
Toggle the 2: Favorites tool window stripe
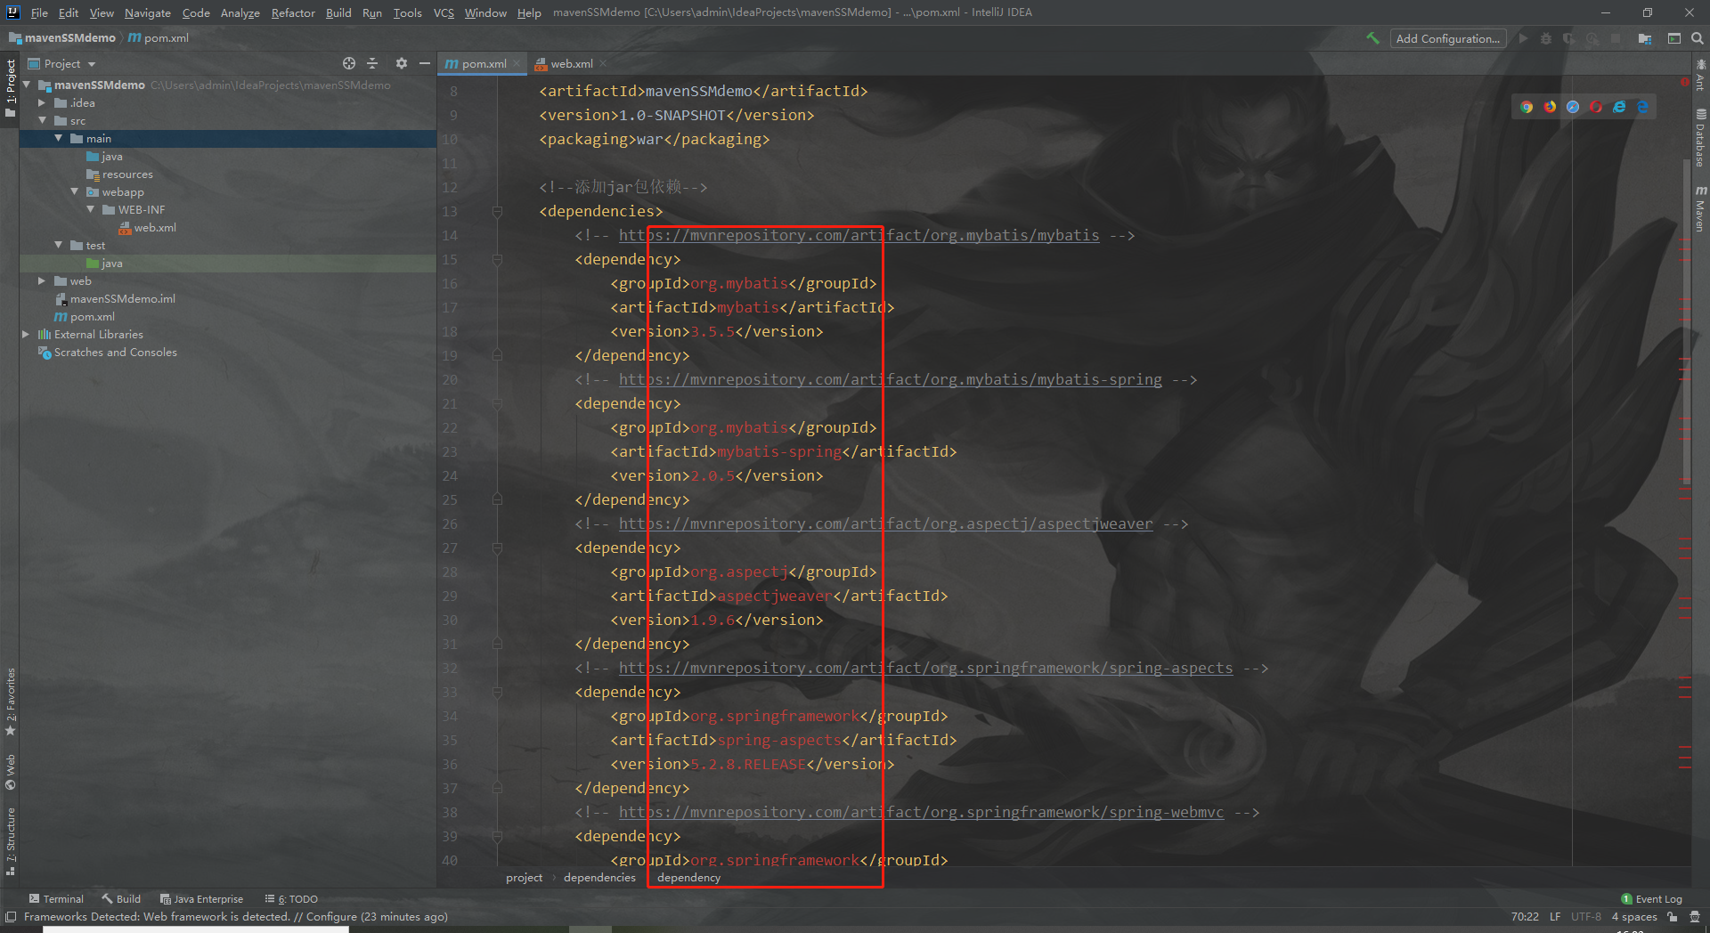(x=11, y=702)
